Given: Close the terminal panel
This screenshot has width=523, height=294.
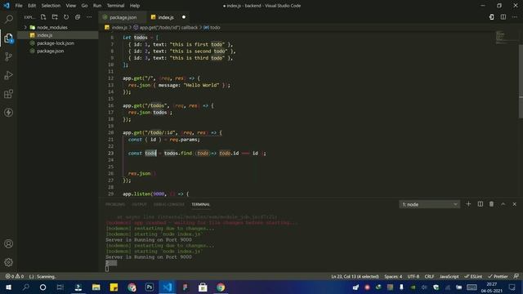Looking at the screenshot, I should [514, 204].
